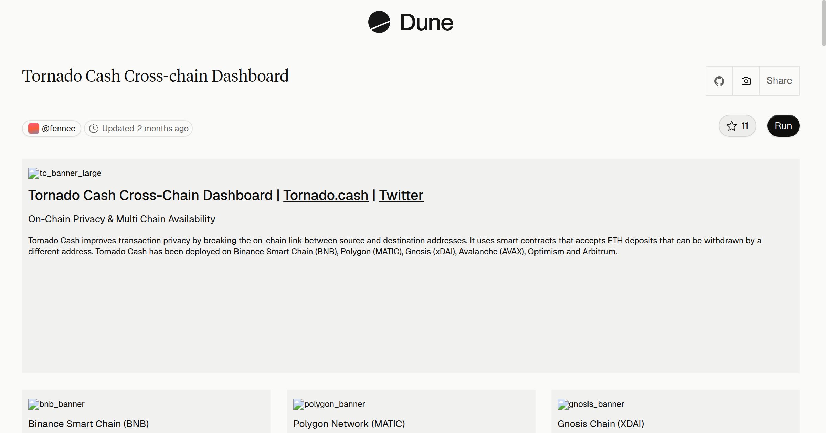Click the Run button
The height and width of the screenshot is (433, 826).
pyautogui.click(x=783, y=126)
